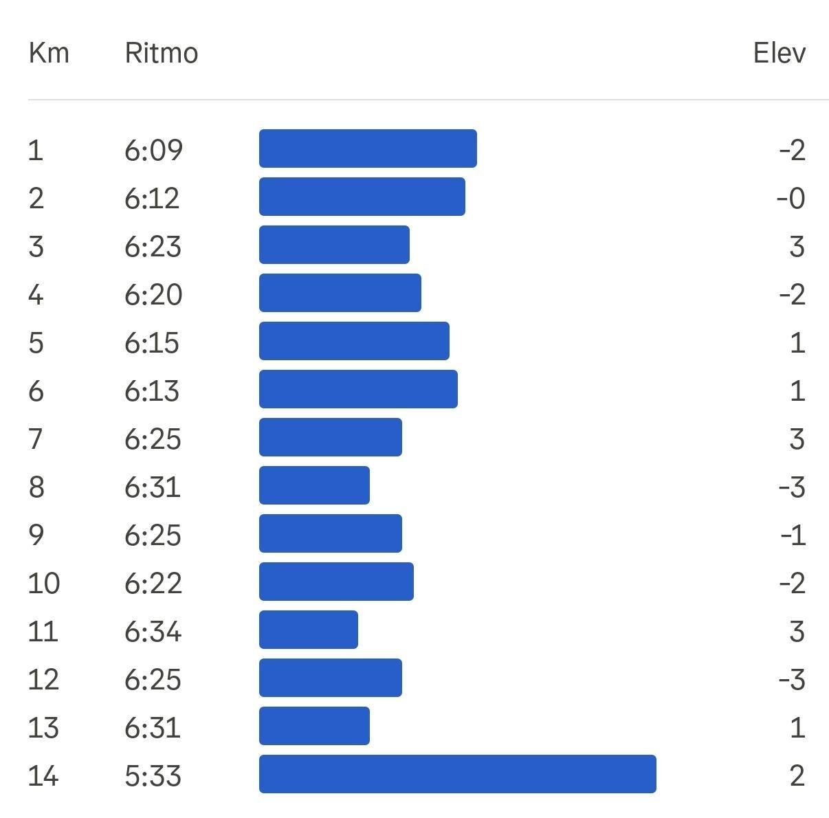Image resolution: width=829 pixels, height=818 pixels.
Task: Select the km 13 pace bar
Action: pyautogui.click(x=314, y=726)
